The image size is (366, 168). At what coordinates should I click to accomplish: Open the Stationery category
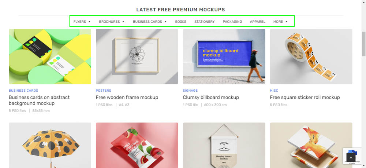click(205, 22)
